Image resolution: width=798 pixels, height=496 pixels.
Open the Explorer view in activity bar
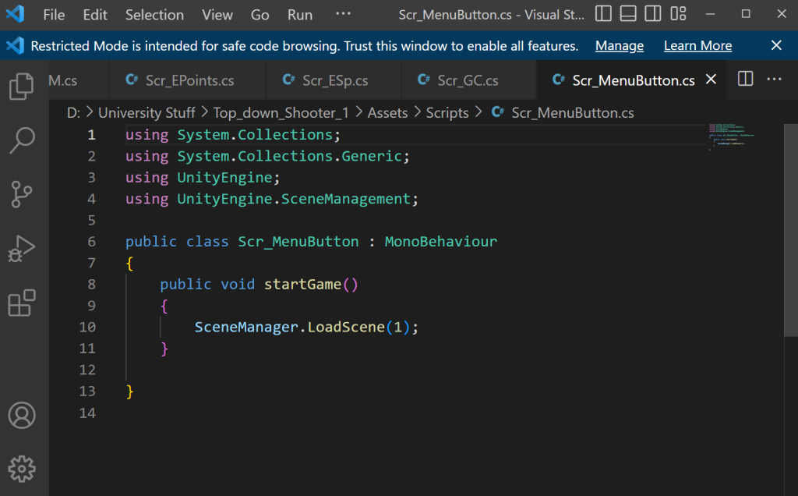22,87
